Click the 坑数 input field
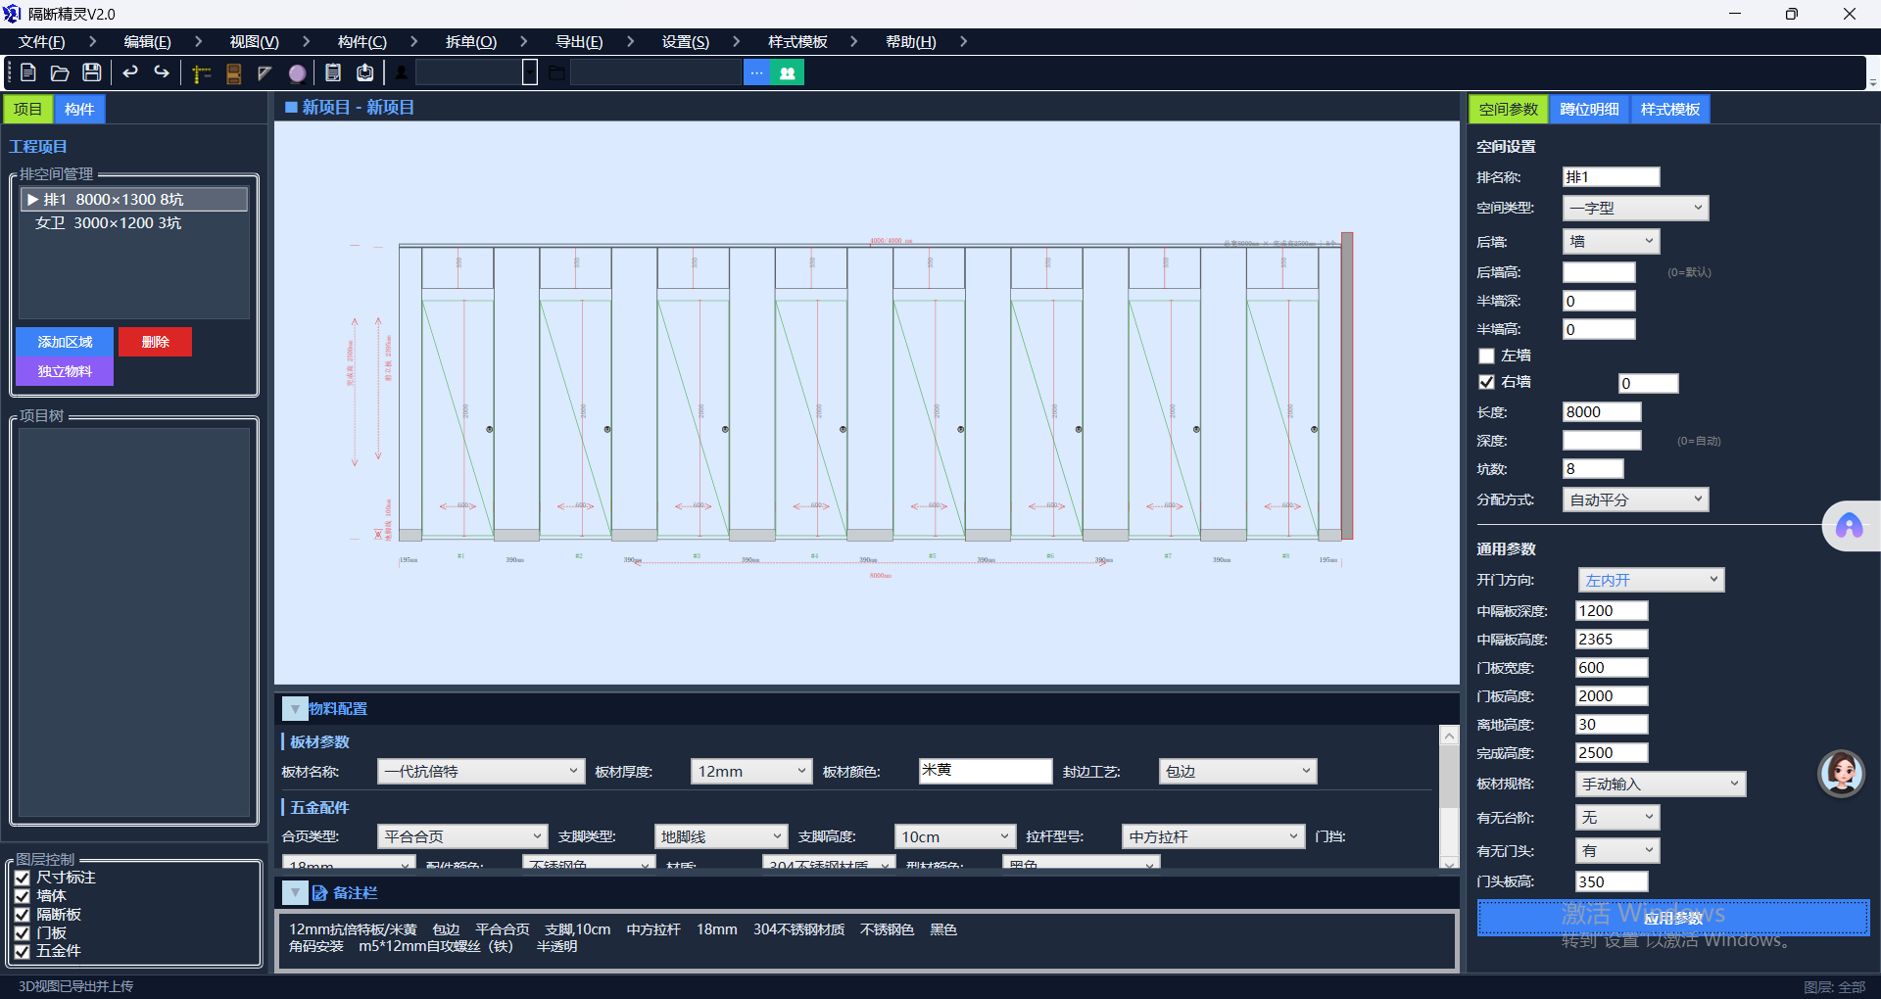 (x=1593, y=469)
